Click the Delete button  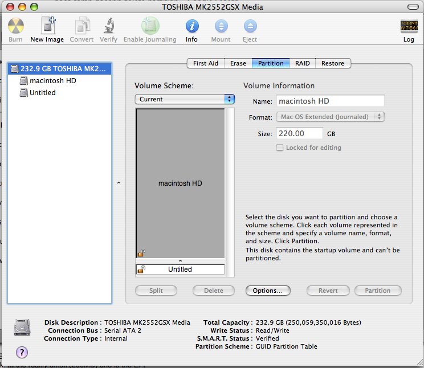pos(214,291)
